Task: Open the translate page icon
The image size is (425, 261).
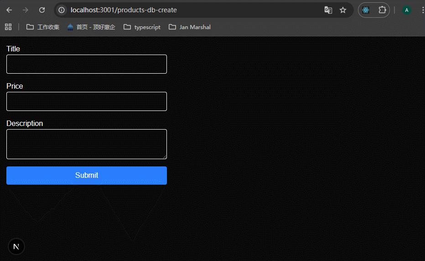Action: click(328, 10)
